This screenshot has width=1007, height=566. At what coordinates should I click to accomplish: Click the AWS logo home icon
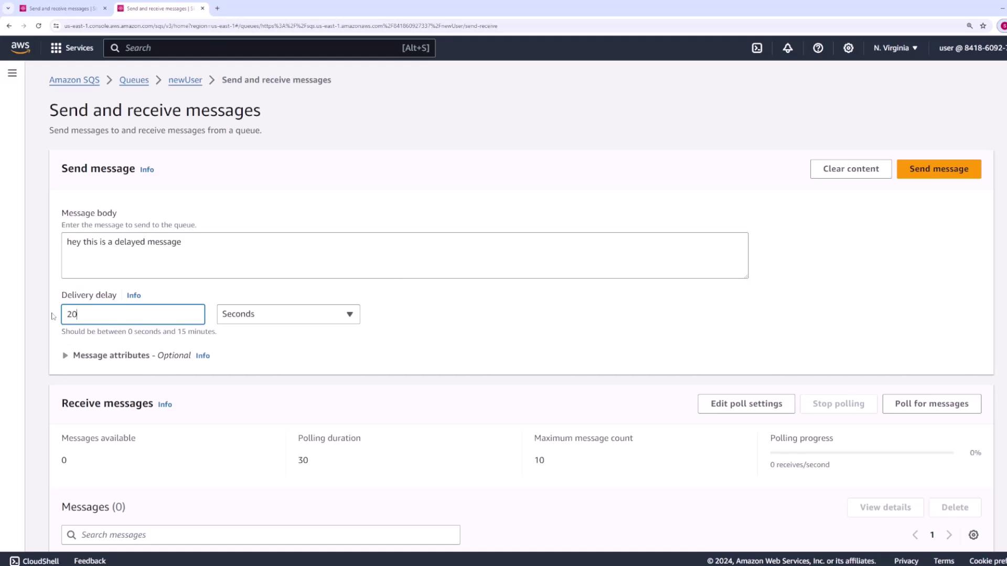click(20, 48)
